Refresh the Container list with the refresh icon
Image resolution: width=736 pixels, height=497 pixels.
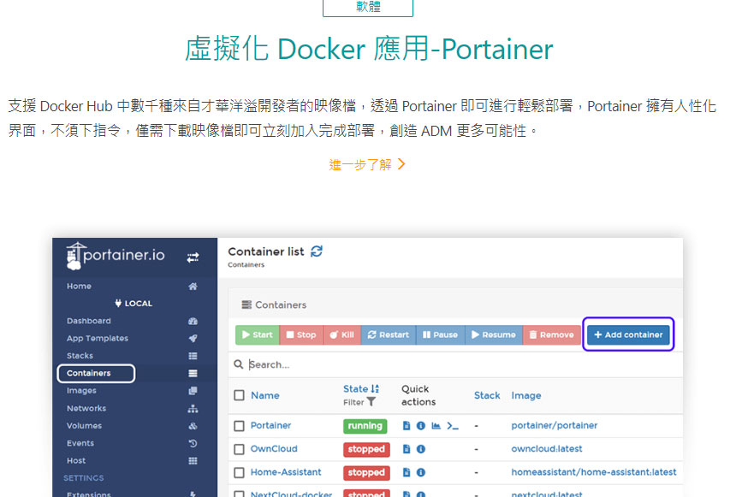point(317,251)
